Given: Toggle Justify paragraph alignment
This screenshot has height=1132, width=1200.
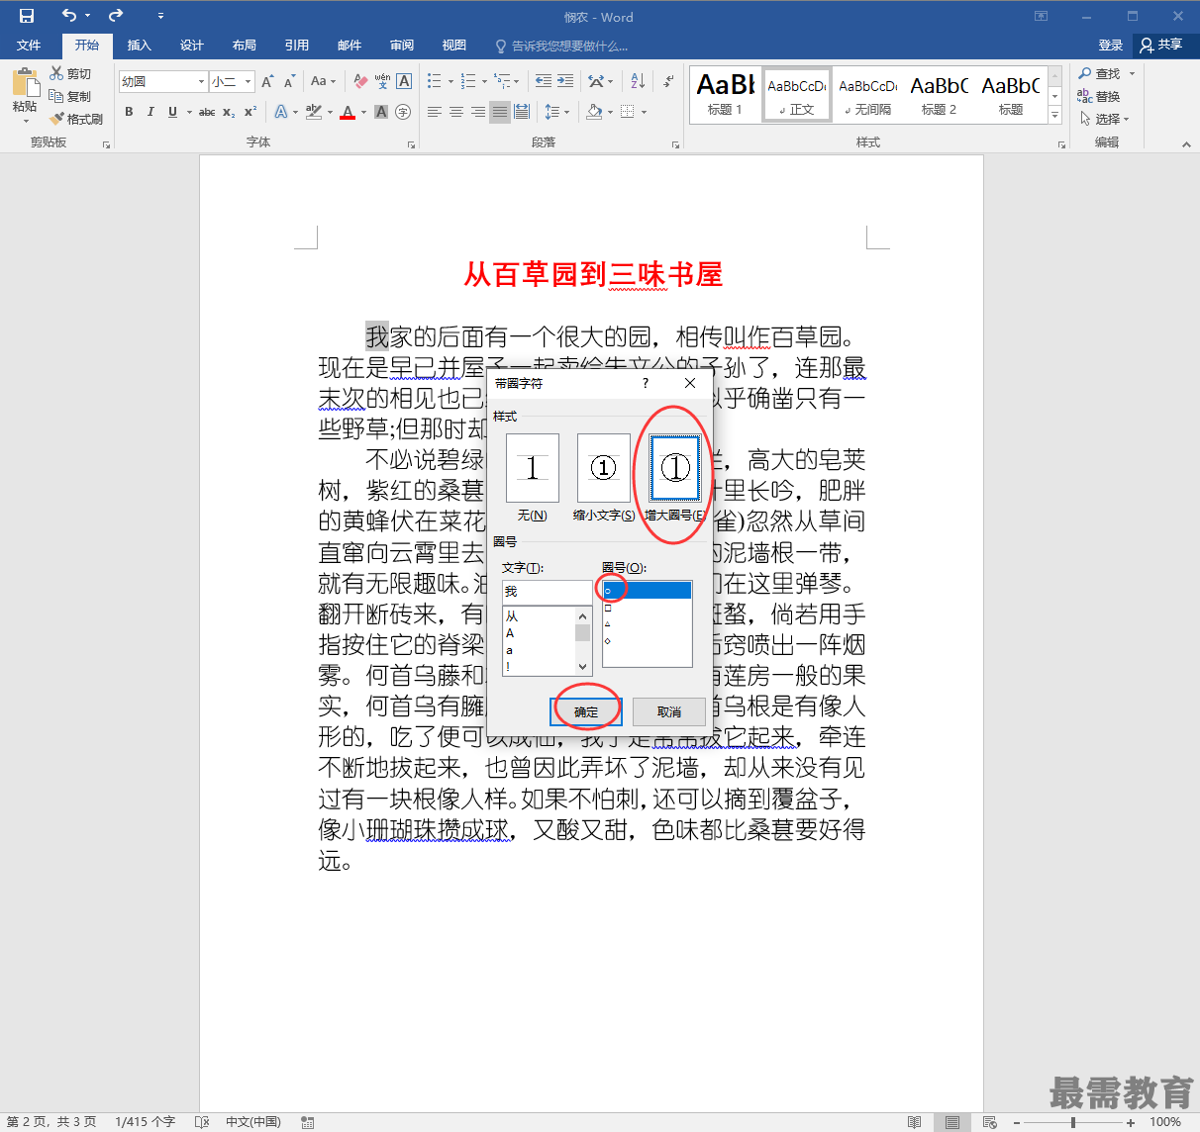Looking at the screenshot, I should pos(500,112).
